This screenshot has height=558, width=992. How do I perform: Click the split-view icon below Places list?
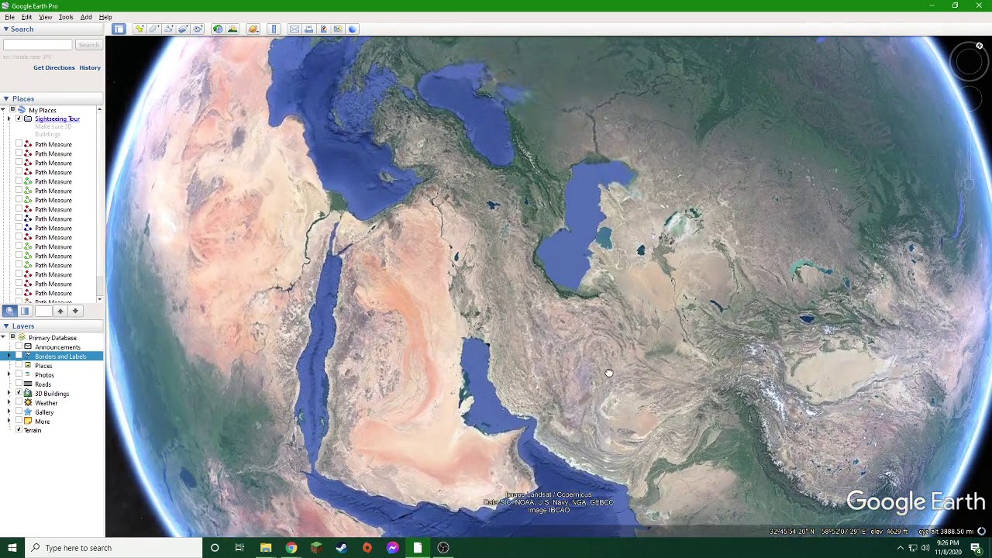coord(25,311)
